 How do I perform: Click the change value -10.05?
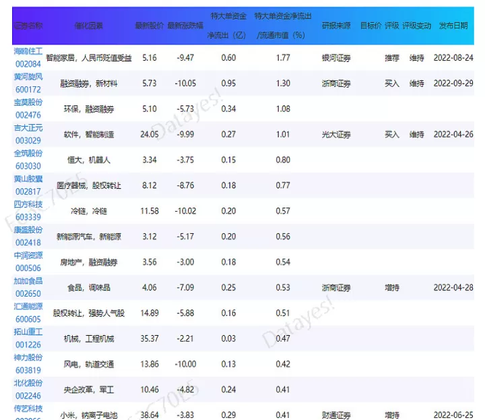(x=185, y=84)
